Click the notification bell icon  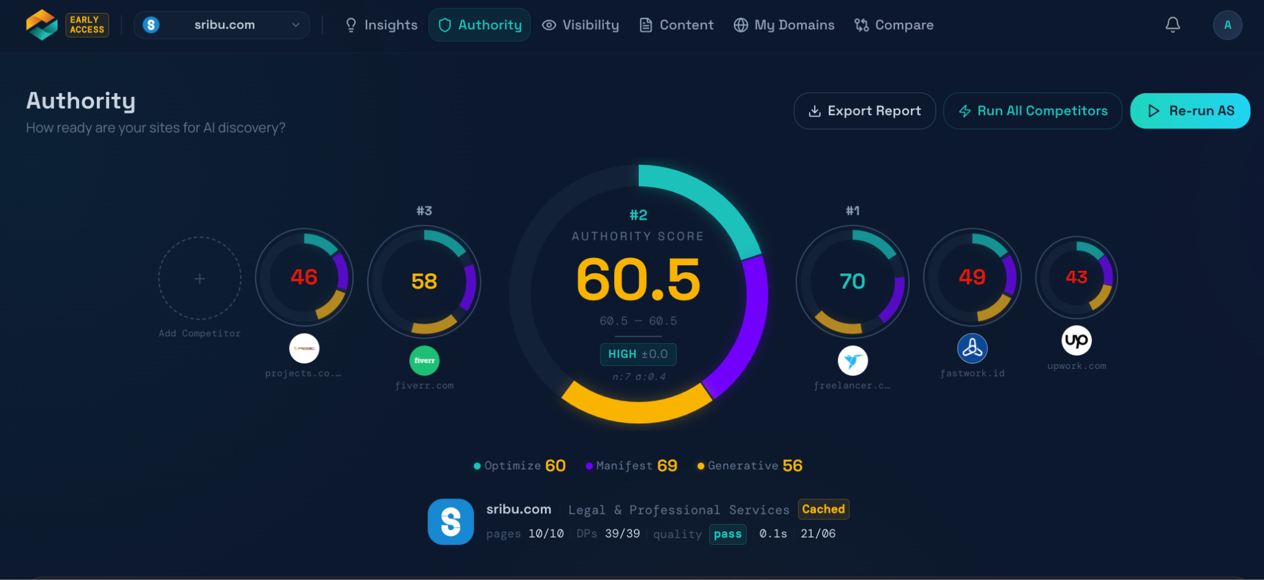click(1173, 25)
